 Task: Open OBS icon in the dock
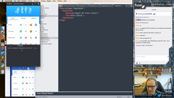point(2,62)
